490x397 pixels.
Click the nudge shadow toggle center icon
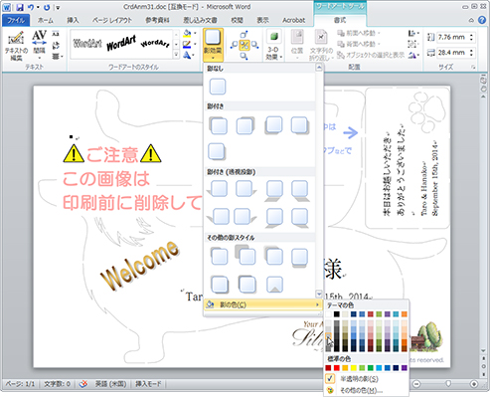click(245, 45)
